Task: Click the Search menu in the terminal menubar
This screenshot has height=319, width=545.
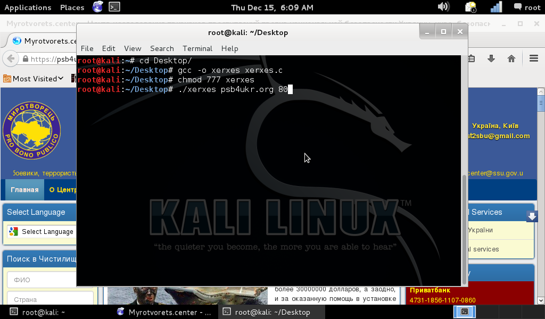Action: coord(162,48)
